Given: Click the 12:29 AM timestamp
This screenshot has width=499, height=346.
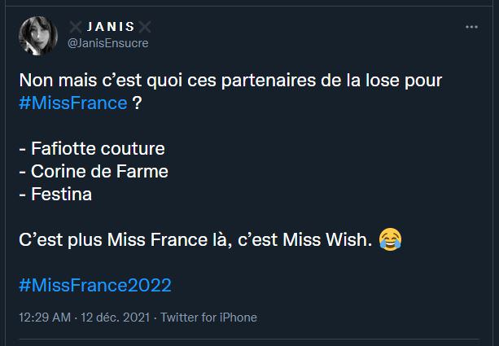Looking at the screenshot, I should coord(43,318).
